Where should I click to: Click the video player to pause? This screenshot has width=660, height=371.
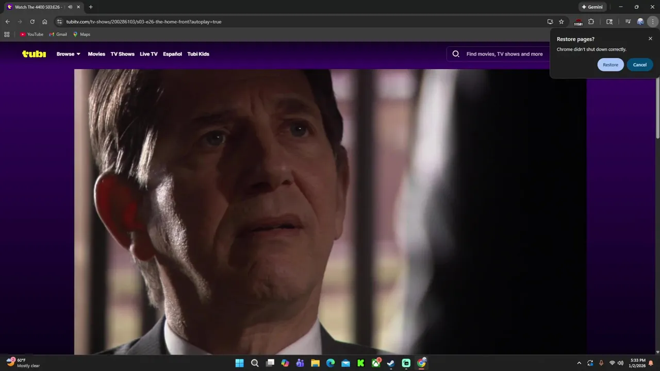click(330, 211)
